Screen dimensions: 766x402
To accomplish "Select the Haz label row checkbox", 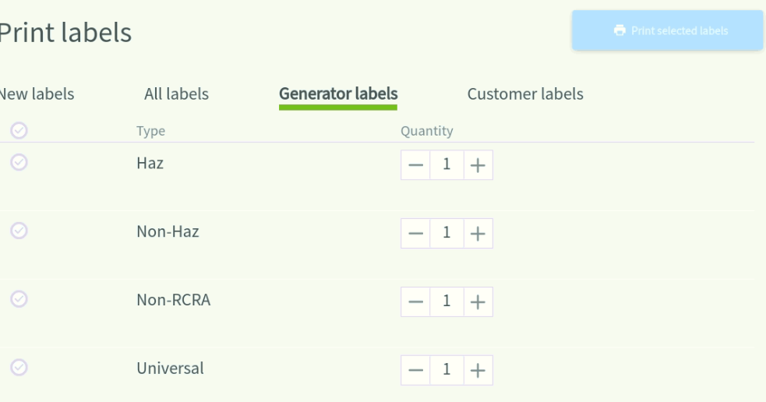I will [x=19, y=162].
